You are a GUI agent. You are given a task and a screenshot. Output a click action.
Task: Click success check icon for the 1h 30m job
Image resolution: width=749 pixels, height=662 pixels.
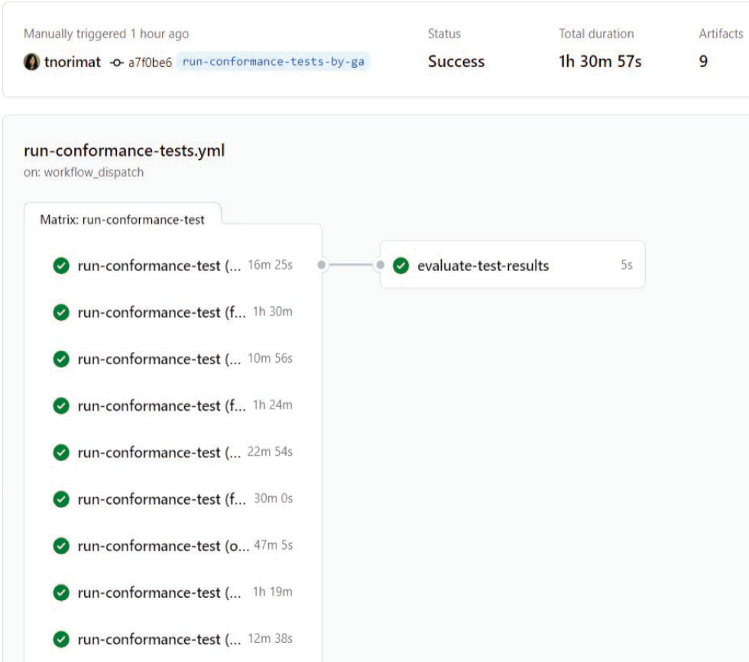pos(61,312)
